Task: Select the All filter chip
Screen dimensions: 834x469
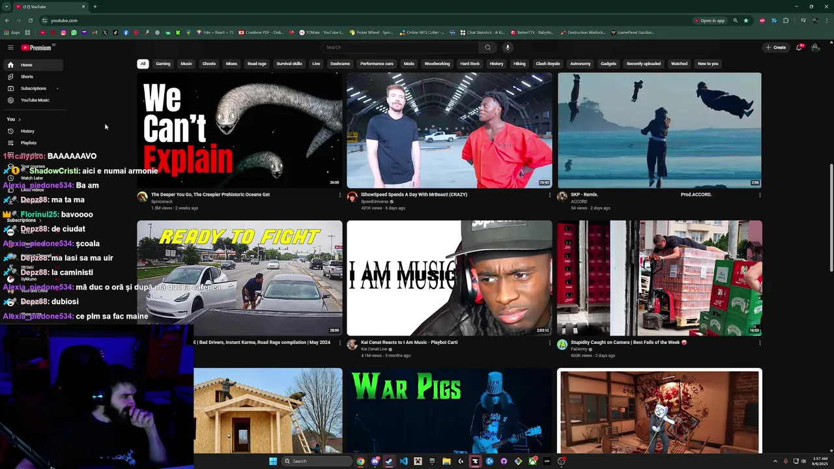Action: pyautogui.click(x=143, y=64)
